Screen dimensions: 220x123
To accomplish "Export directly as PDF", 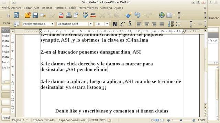I will [x=61, y=15].
